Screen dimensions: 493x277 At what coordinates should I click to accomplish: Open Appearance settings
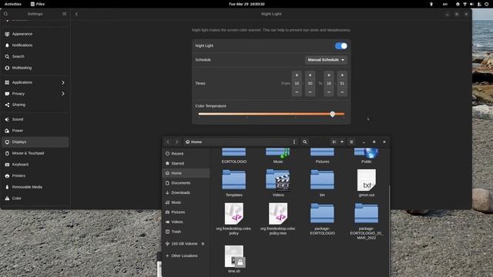pyautogui.click(x=35, y=34)
